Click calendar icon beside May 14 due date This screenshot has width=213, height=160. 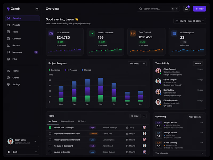pyautogui.click(x=127, y=134)
